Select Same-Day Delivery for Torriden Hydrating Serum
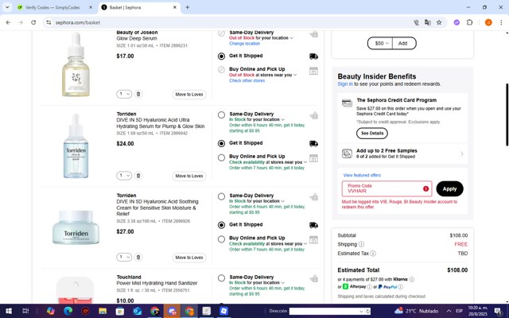 pos(221,114)
